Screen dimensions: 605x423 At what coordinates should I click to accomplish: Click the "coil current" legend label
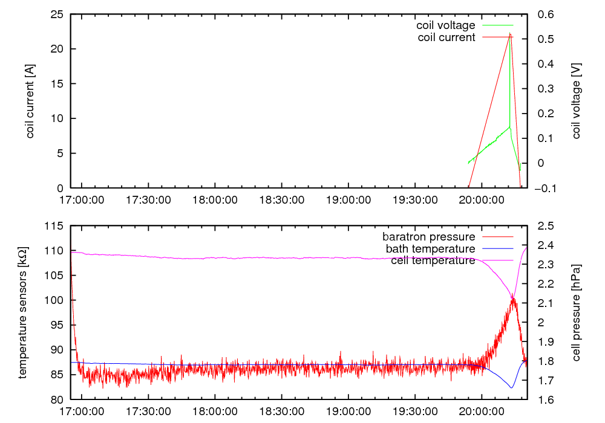coord(446,37)
